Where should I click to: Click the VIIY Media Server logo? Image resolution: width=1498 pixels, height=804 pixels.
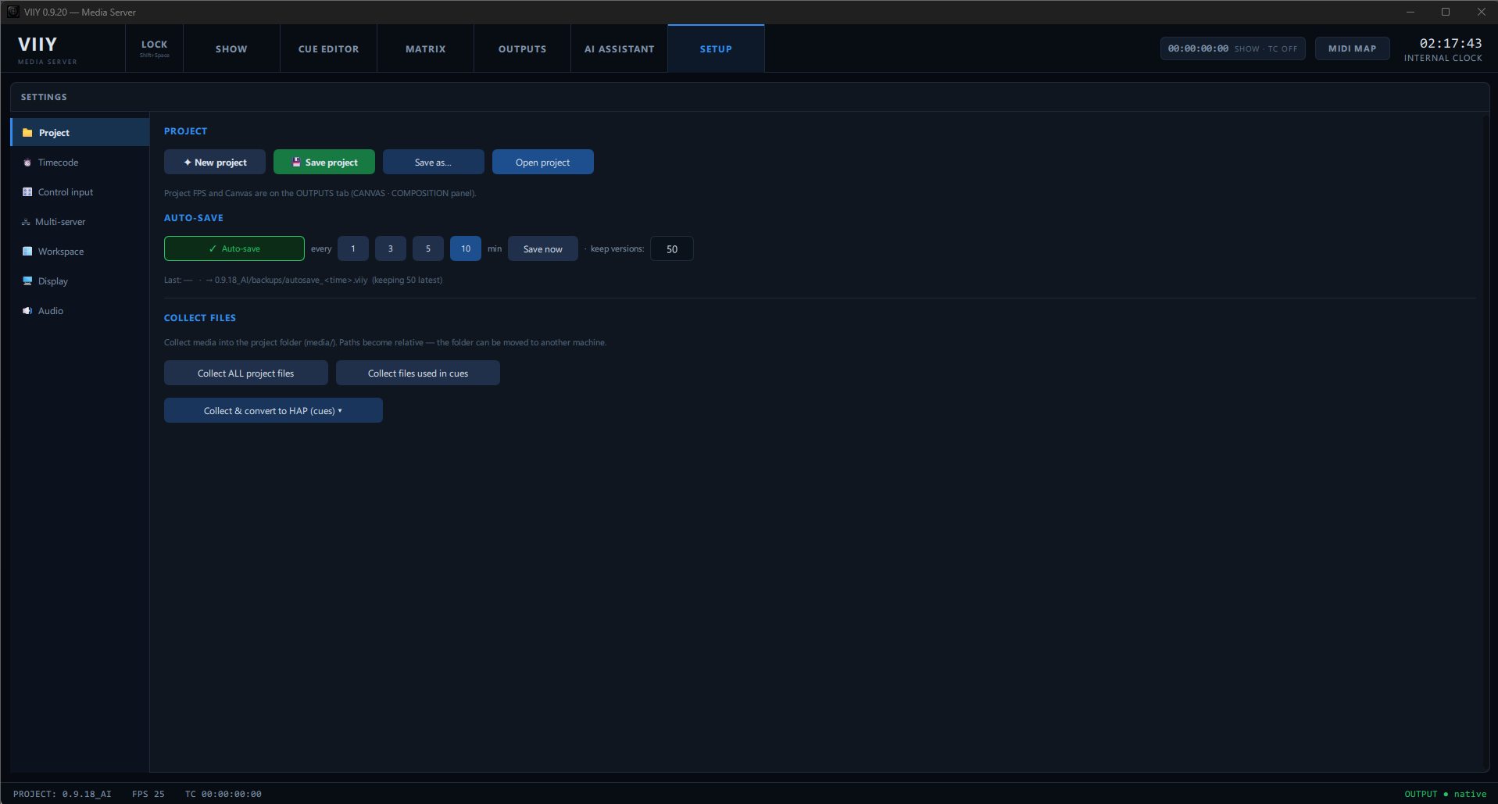click(47, 49)
